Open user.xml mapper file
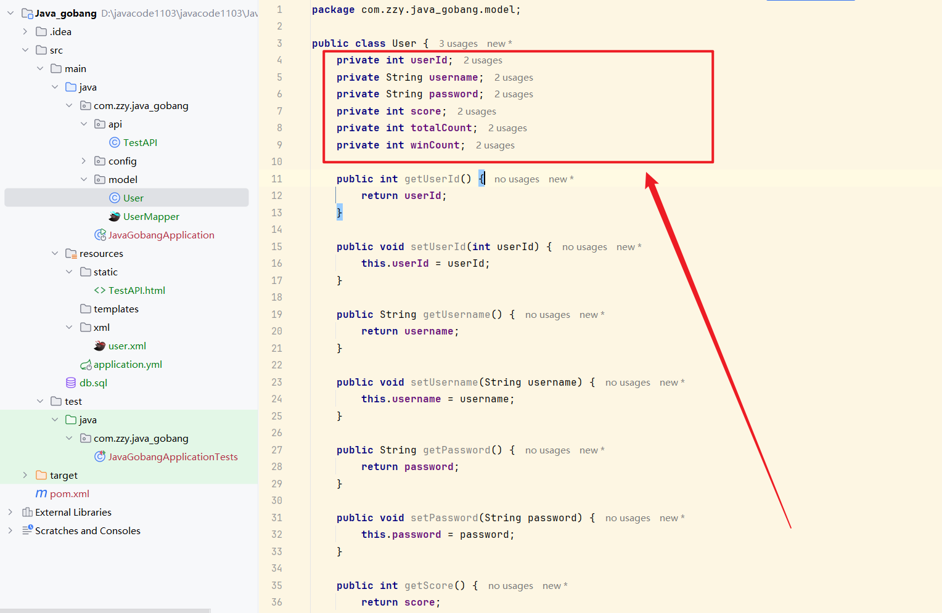This screenshot has width=942, height=613. [127, 346]
